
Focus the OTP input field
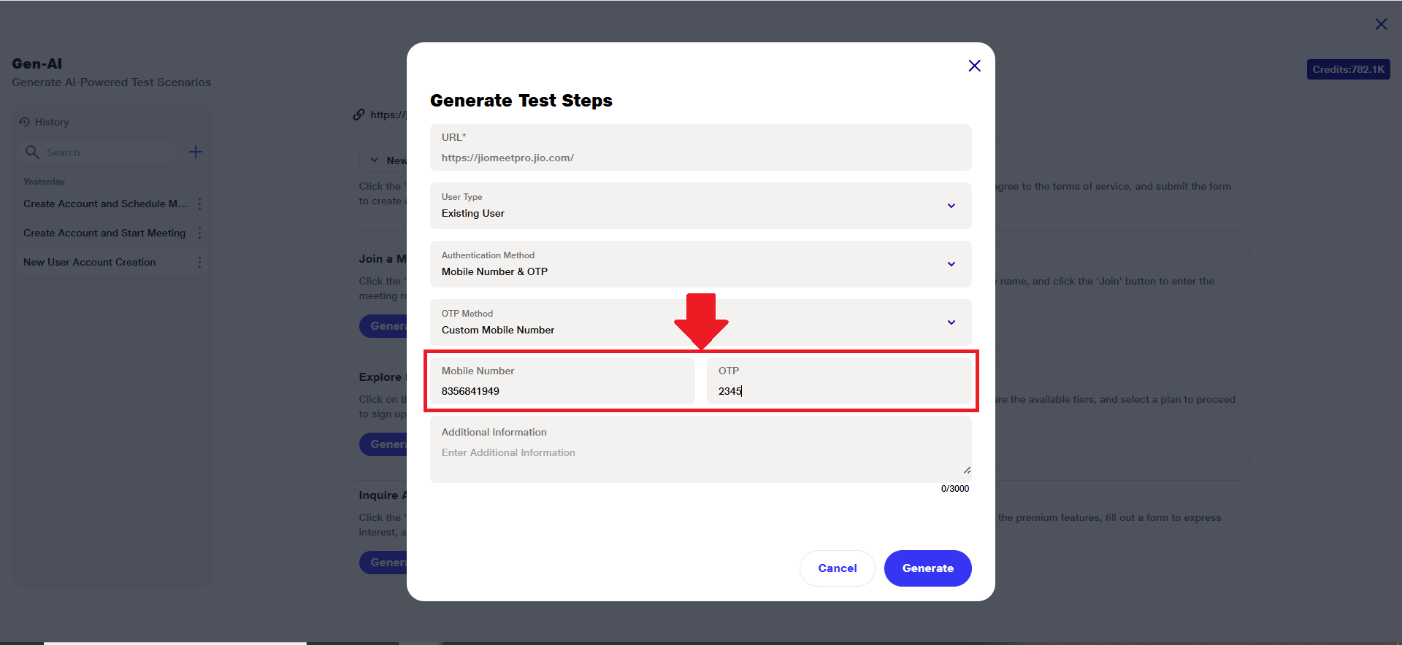[x=840, y=390]
